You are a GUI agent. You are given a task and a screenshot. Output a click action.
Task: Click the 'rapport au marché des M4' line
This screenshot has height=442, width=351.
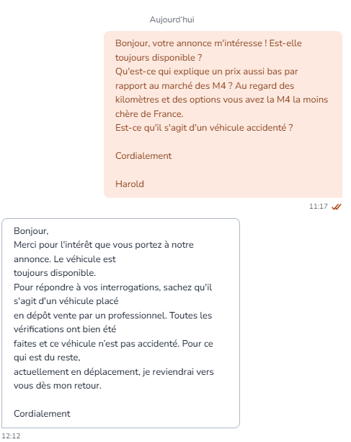coord(205,86)
